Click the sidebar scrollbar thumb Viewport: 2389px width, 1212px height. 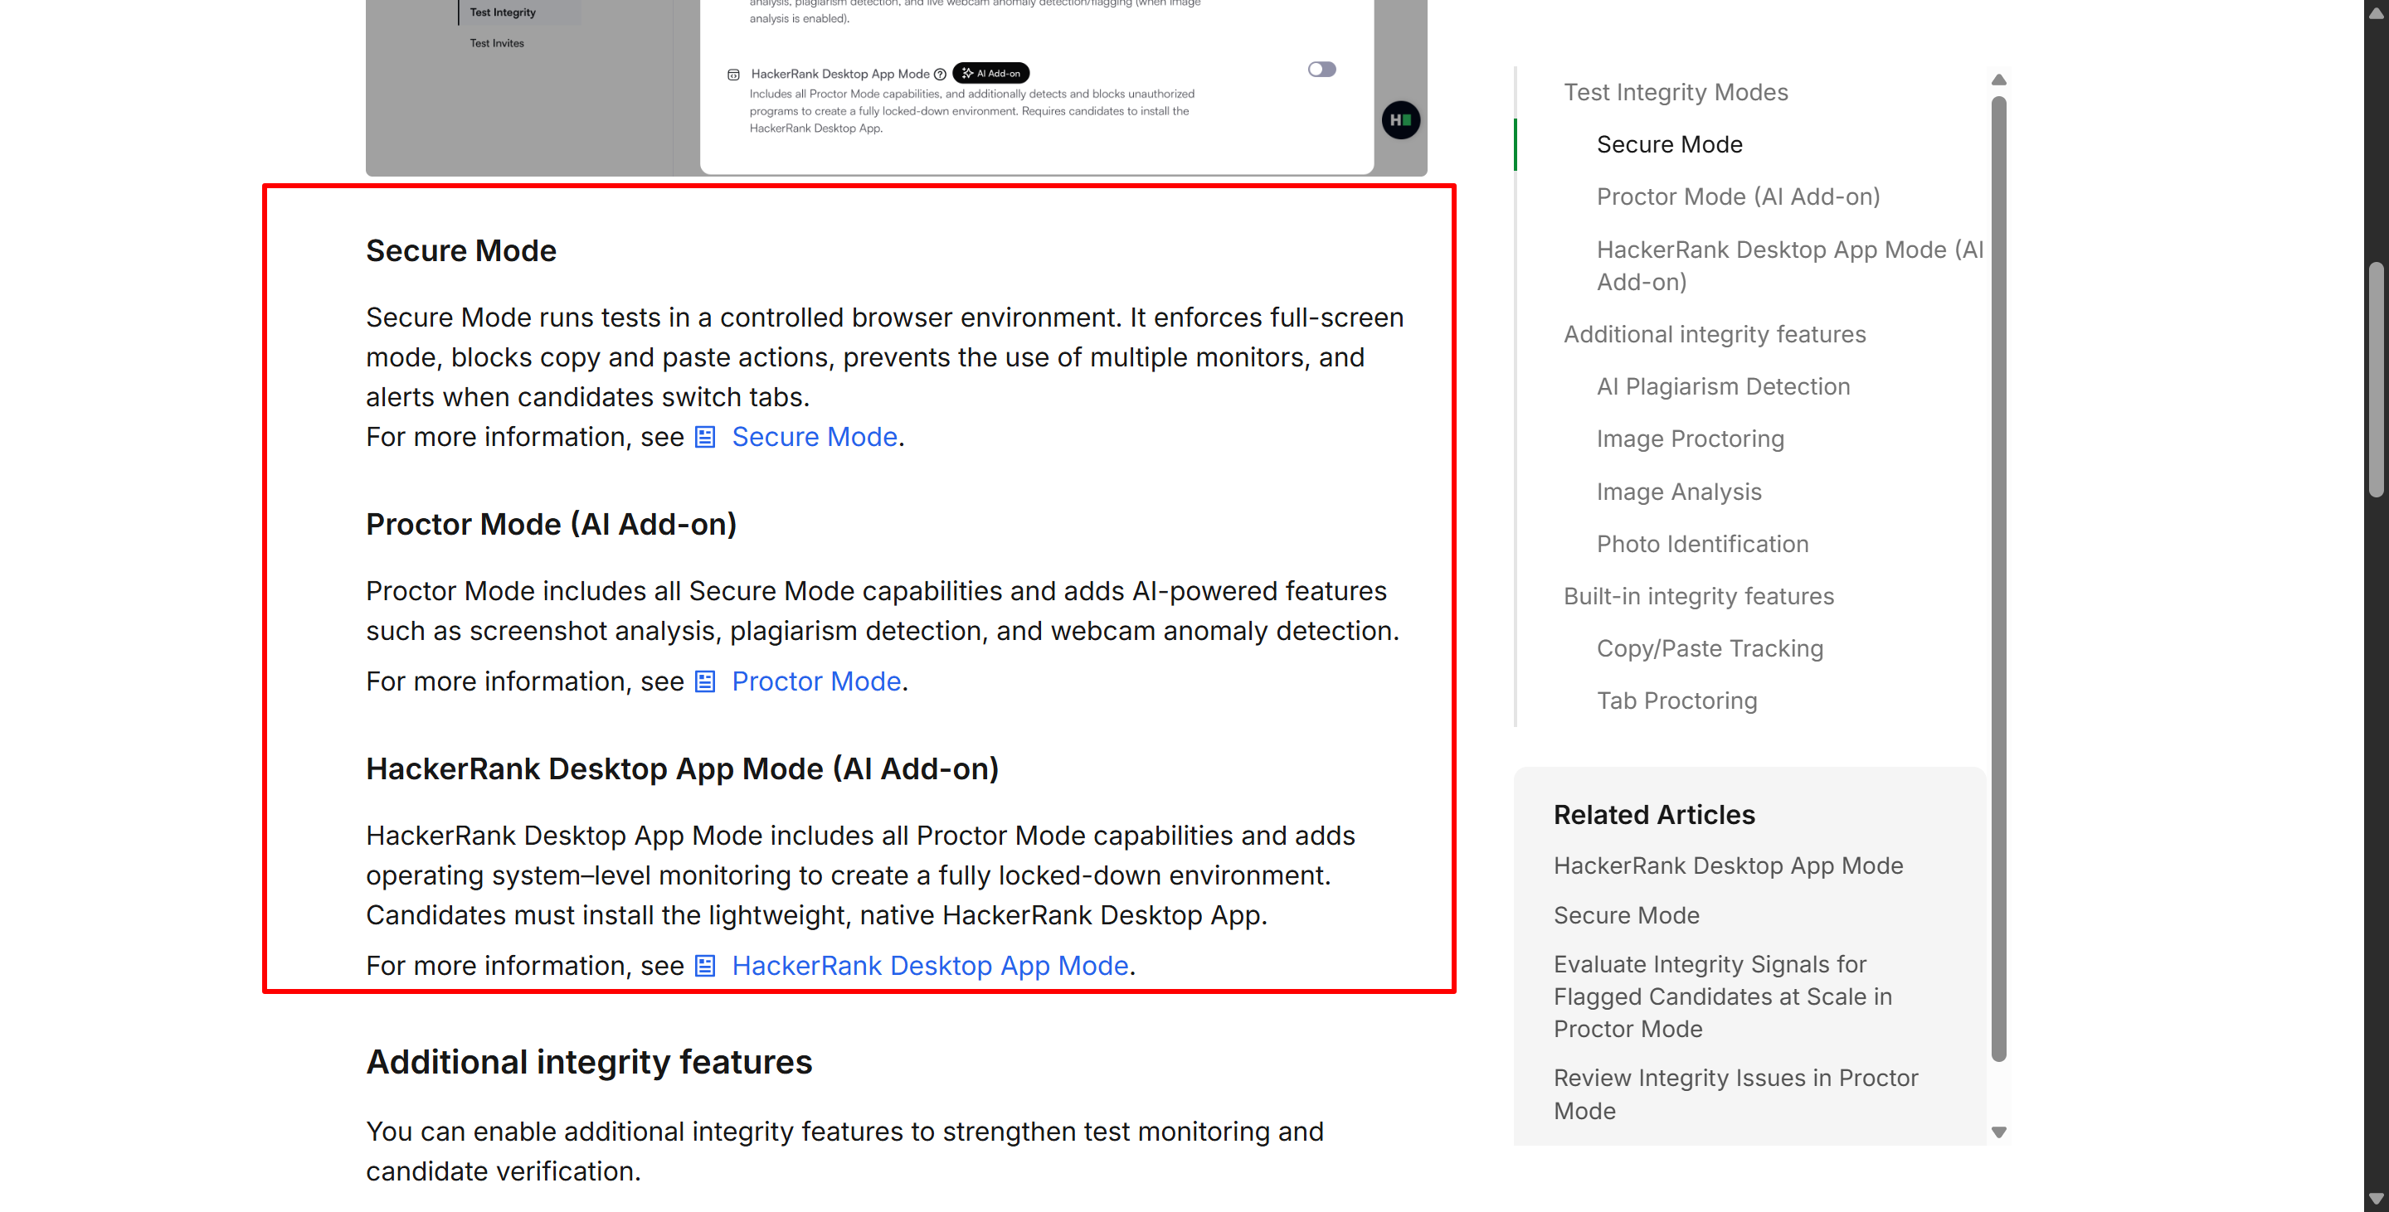tap(1998, 578)
